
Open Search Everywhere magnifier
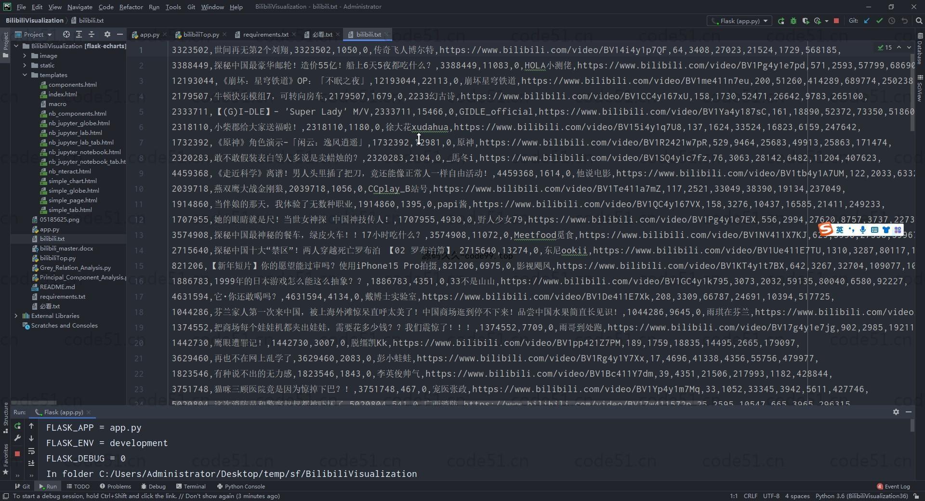point(919,21)
